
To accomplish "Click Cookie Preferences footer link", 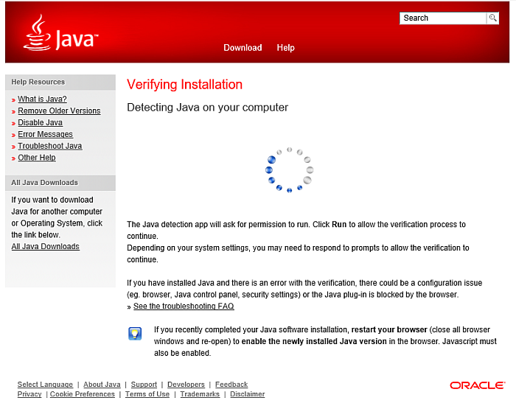I will pos(83,394).
